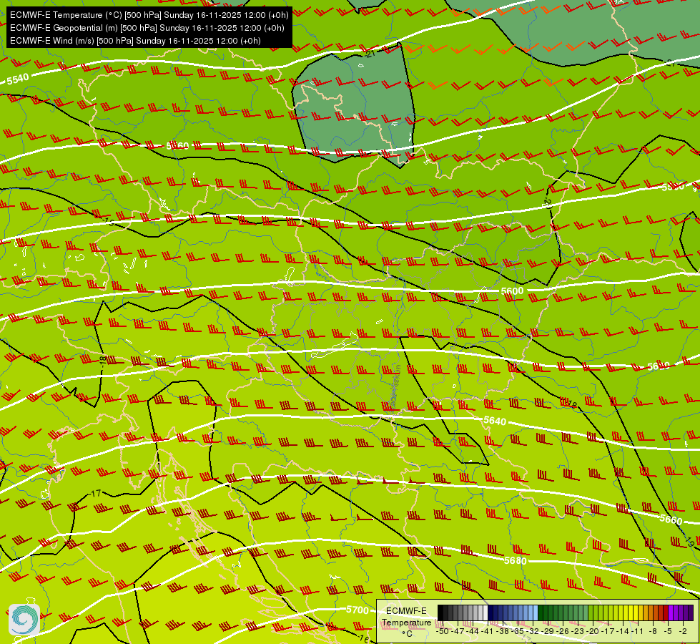Image resolution: width=700 pixels, height=644 pixels.
Task: Click the -47 tick label in the legend
Action: [458, 632]
